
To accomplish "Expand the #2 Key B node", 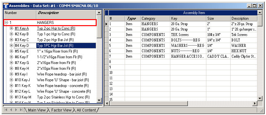I will [x=11, y=34].
